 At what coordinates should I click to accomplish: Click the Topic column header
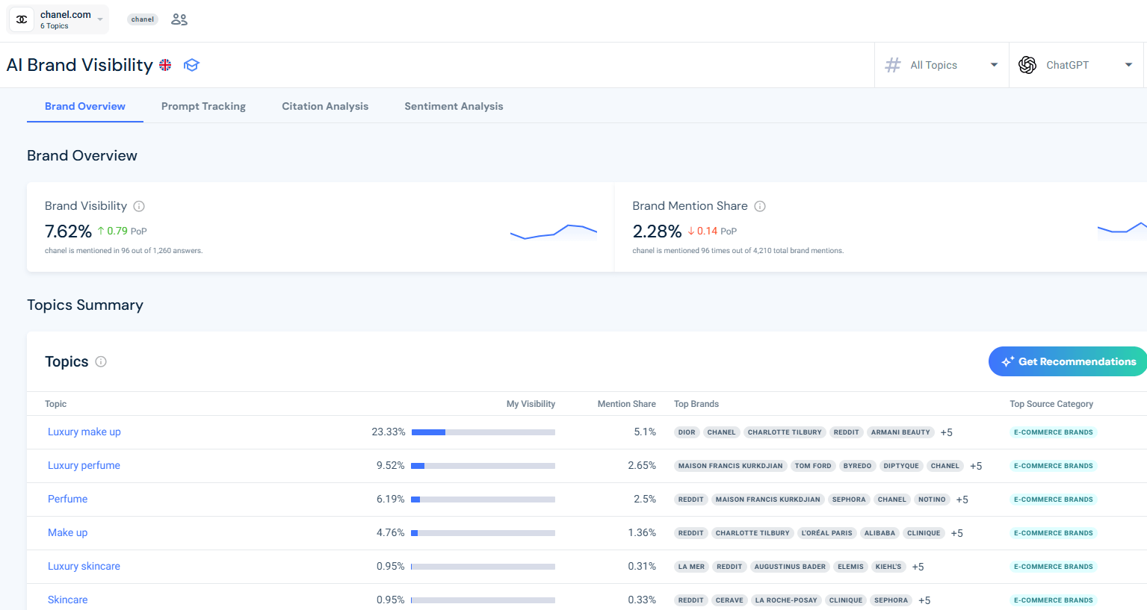click(x=55, y=404)
